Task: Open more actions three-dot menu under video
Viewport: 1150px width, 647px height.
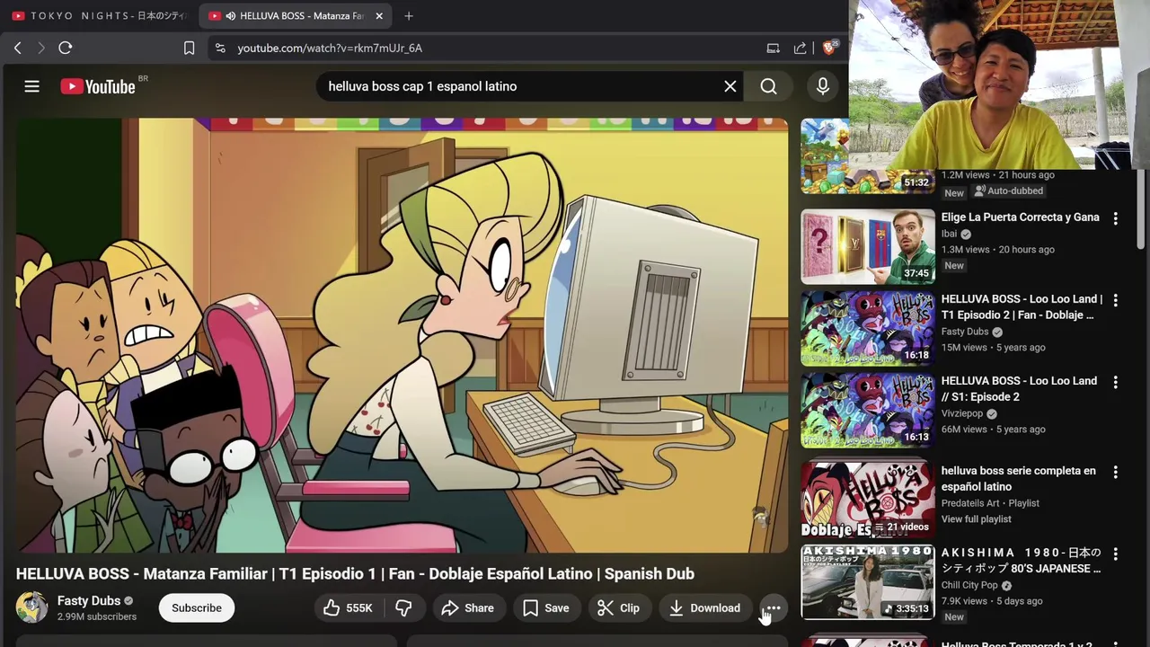Action: (x=774, y=608)
